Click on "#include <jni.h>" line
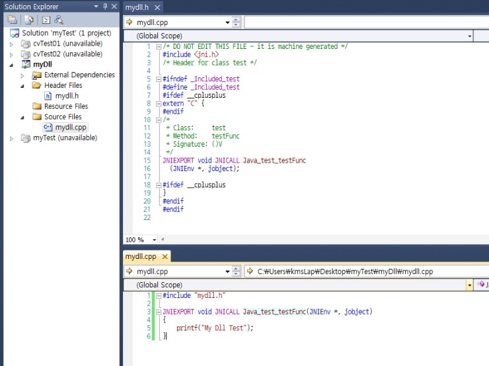The height and width of the screenshot is (366, 489). point(190,55)
